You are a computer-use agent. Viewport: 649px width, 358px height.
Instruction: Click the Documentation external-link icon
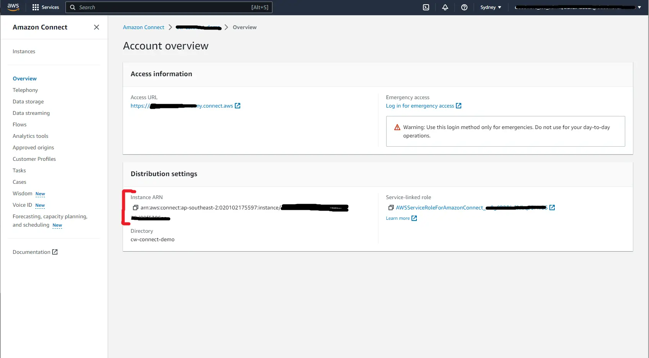pyautogui.click(x=55, y=252)
